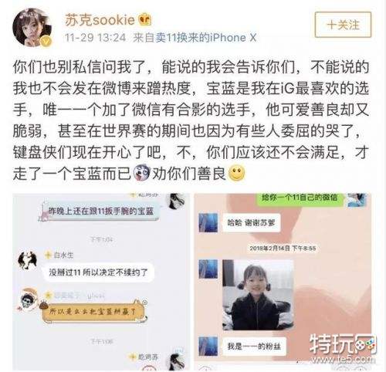The width and height of the screenshot is (386, 372).
Task: Click the message 我是一一的粉丝
Action: pos(254,347)
